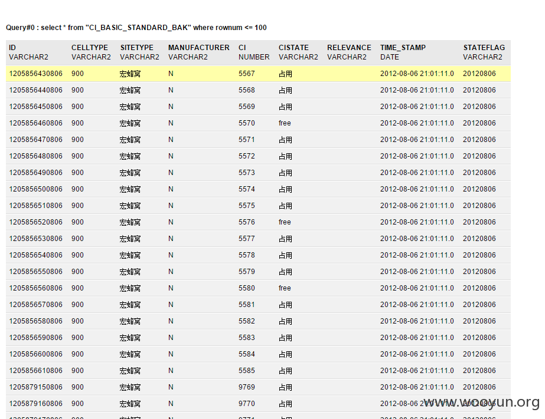
Task: Select ID cell 1205856460806
Action: point(36,123)
